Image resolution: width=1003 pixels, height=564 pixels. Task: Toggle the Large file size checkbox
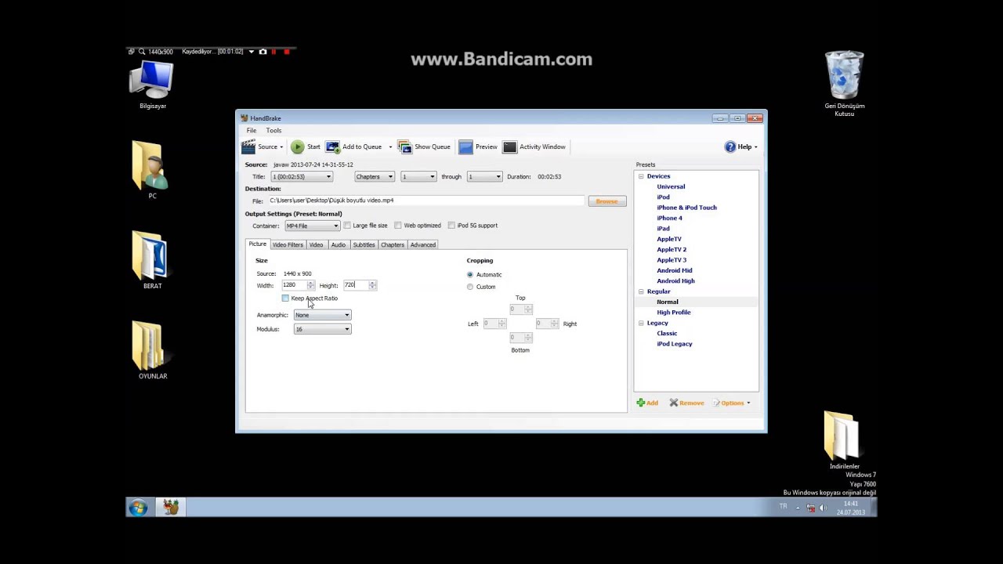(347, 226)
